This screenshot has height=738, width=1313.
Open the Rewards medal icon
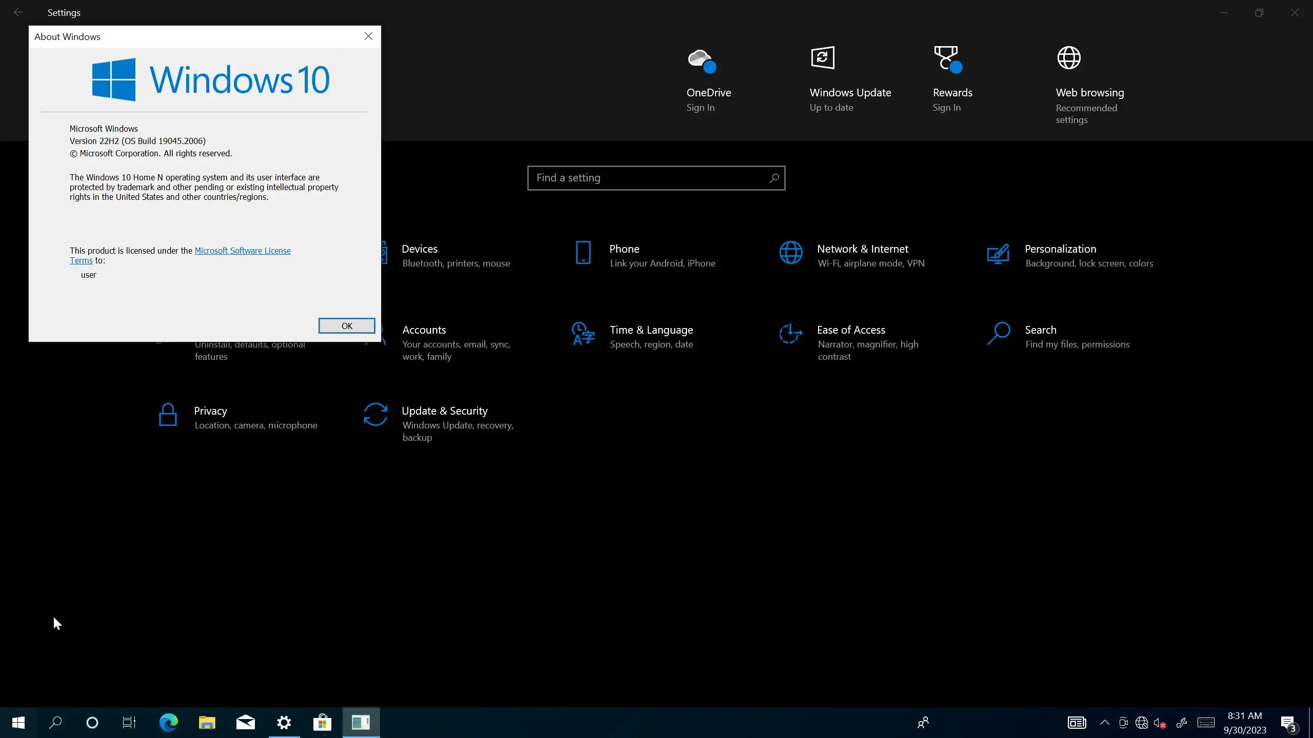click(x=947, y=59)
